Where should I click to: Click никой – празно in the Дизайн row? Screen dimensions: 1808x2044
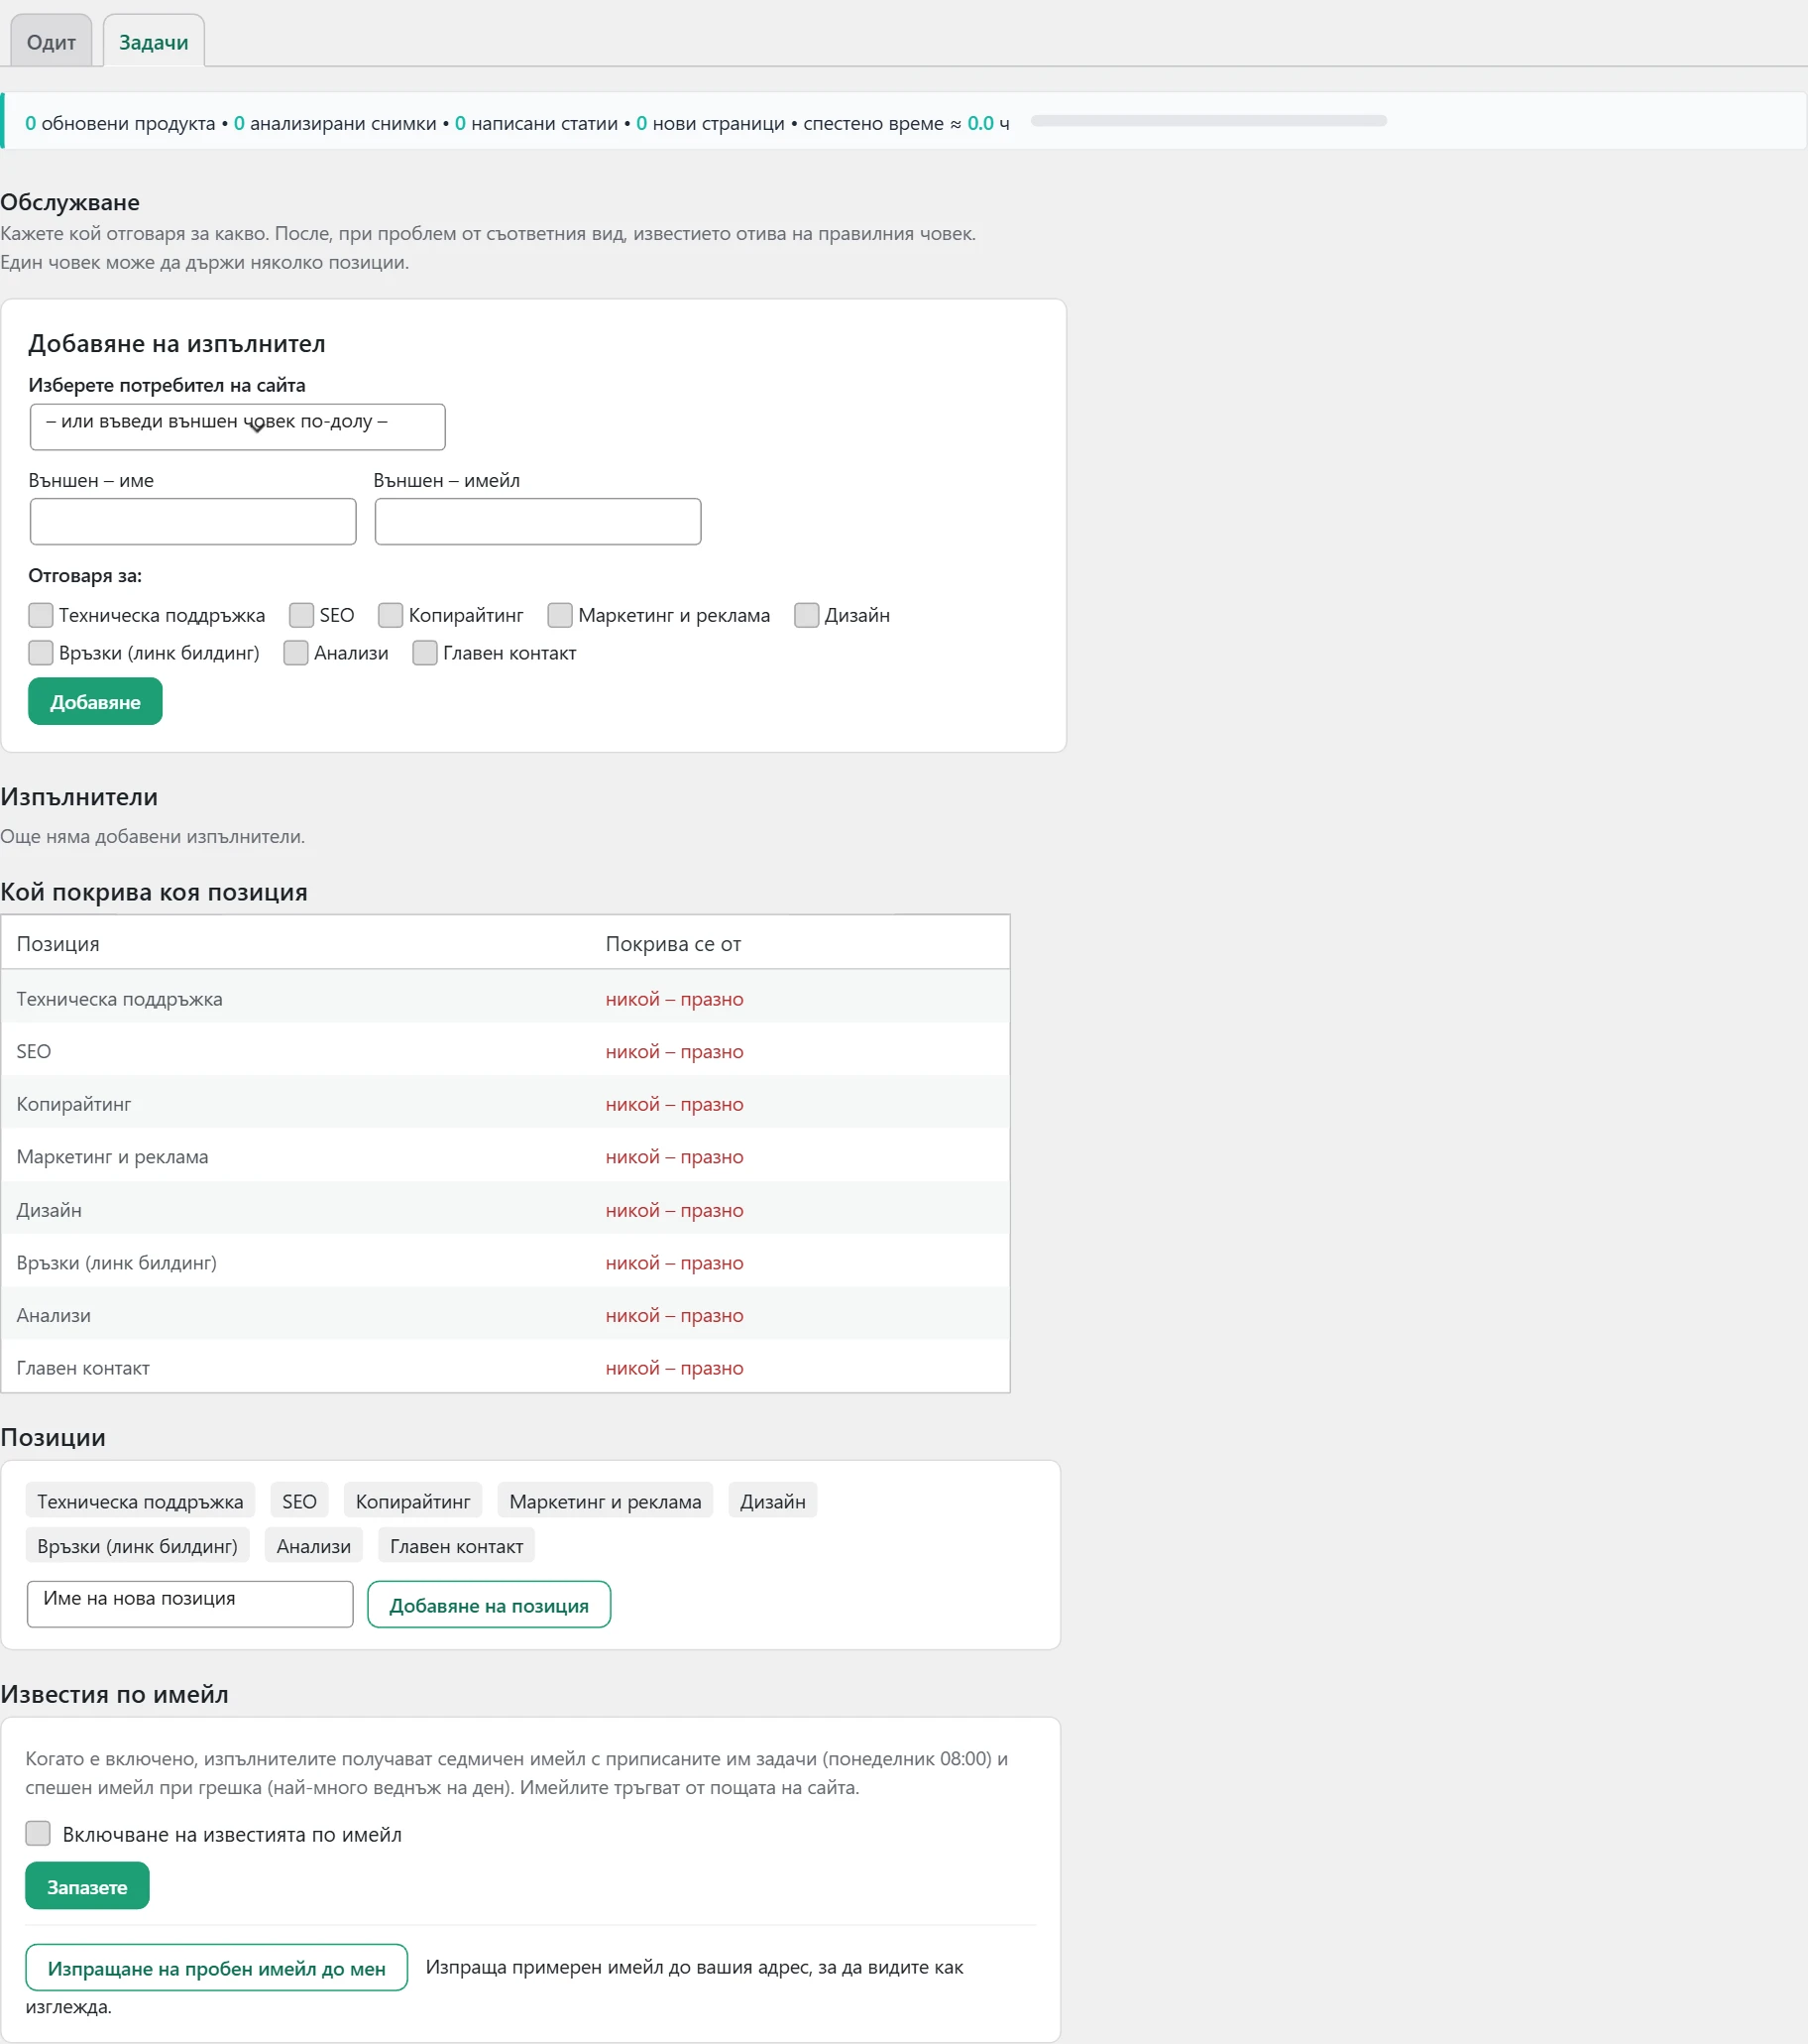point(675,1210)
